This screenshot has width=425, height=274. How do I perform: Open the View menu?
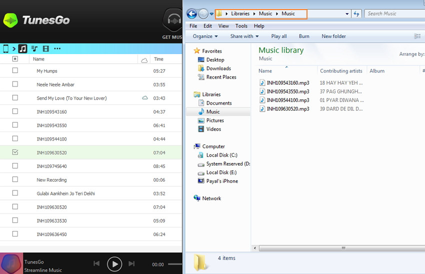point(223,26)
